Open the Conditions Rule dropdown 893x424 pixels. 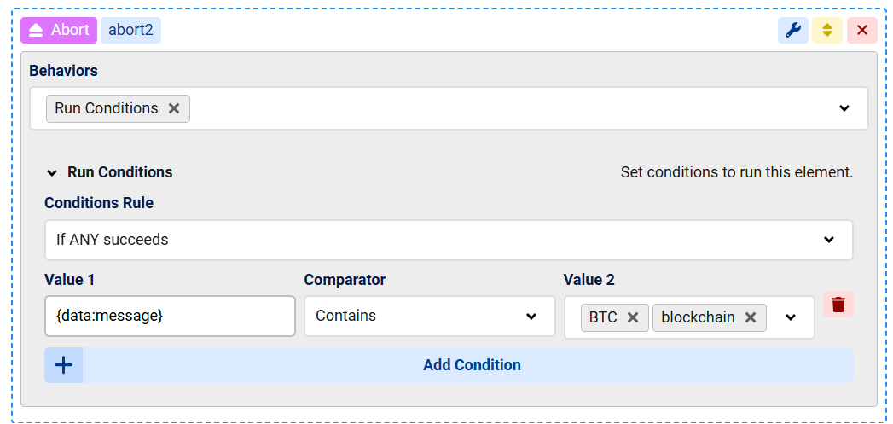click(828, 240)
